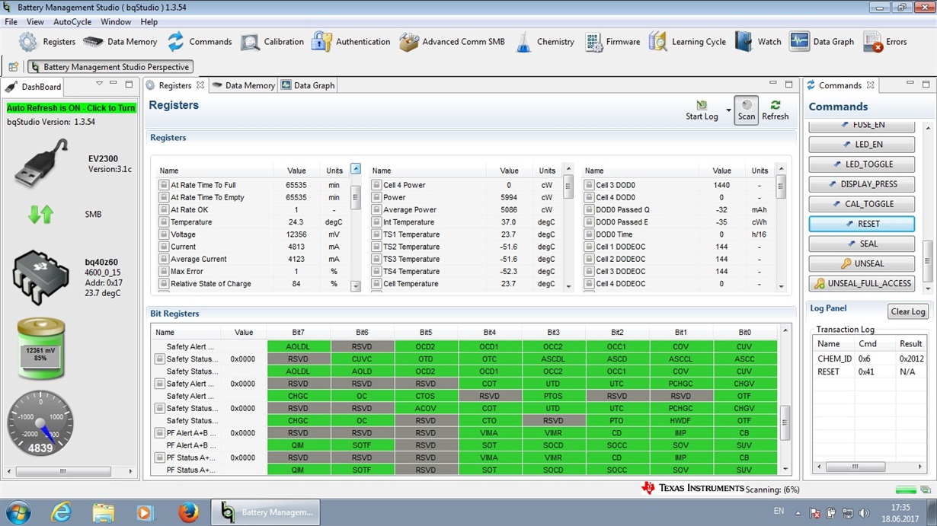The width and height of the screenshot is (937, 526).
Task: Open the Data Graph toolbar icon
Action: [x=822, y=42]
